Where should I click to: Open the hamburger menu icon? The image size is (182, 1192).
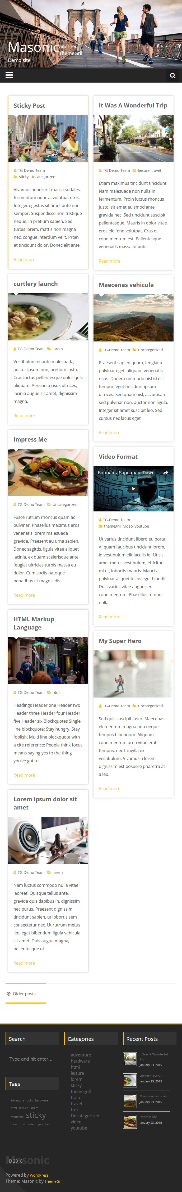point(9,75)
